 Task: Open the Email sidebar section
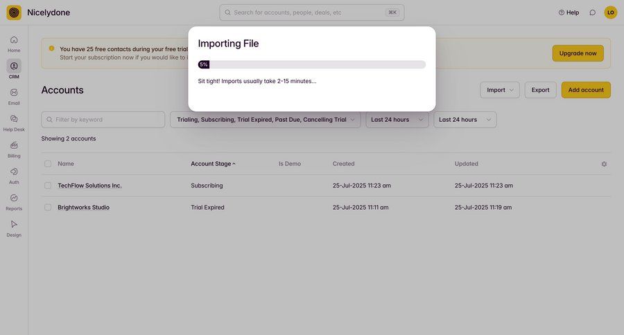[14, 97]
